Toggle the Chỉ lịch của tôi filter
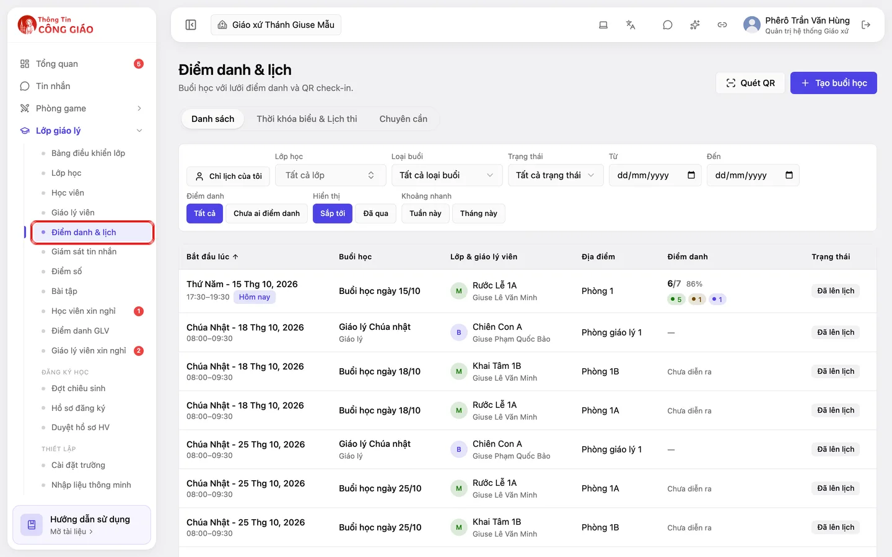 coord(229,176)
